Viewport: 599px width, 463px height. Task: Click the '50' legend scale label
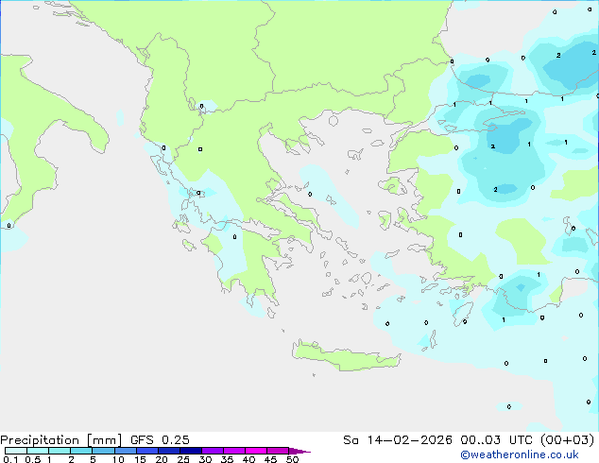click(293, 459)
